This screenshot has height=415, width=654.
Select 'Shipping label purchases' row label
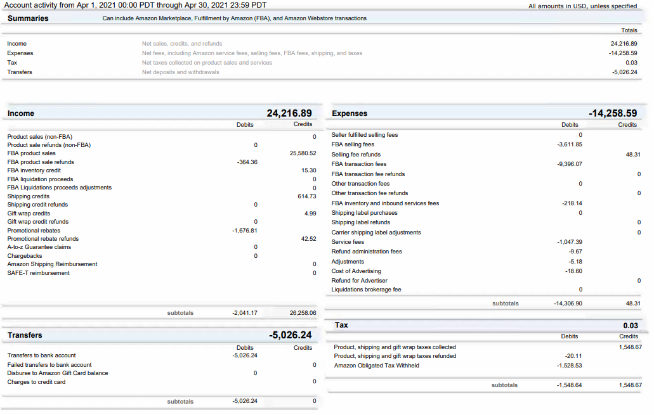tap(365, 213)
